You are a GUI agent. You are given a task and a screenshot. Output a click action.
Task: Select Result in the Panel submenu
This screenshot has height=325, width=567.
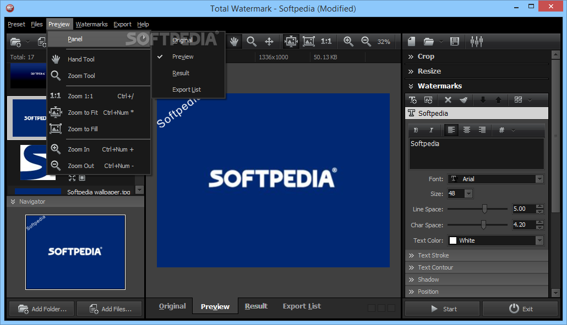[x=188, y=73]
